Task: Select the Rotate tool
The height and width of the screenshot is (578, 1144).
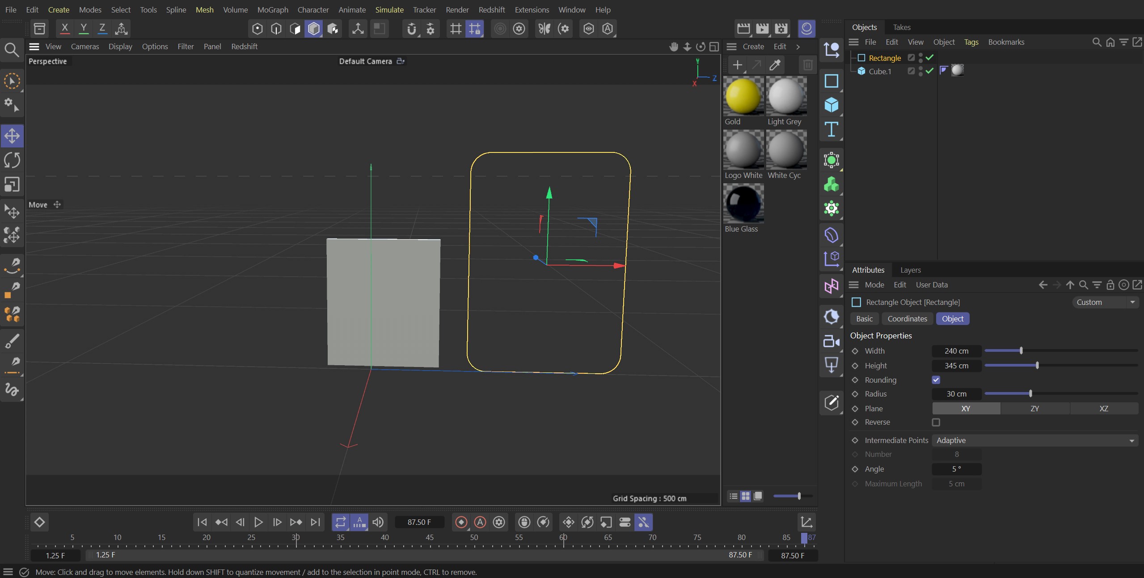Action: click(x=12, y=160)
